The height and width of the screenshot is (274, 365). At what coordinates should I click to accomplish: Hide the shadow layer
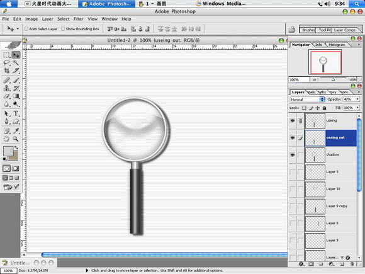point(293,155)
